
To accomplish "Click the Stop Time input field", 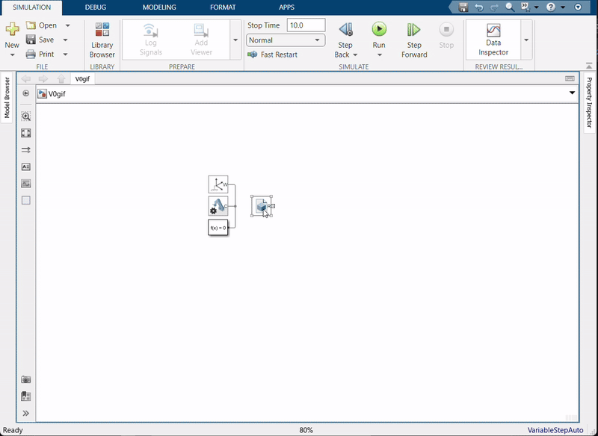I will [306, 25].
